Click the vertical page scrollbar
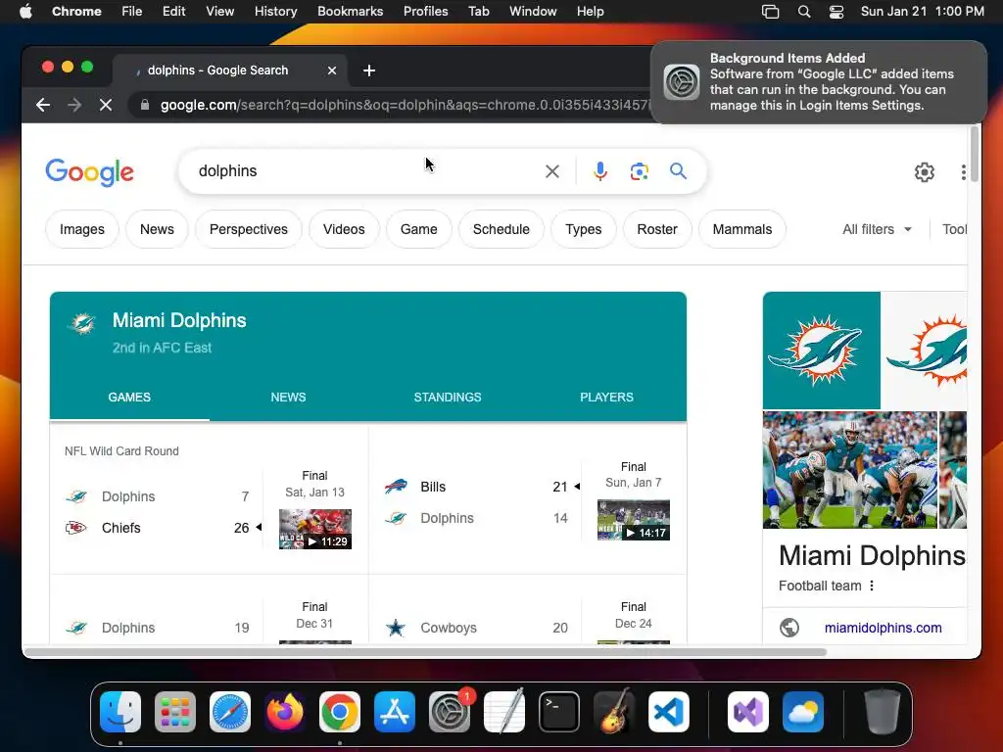This screenshot has height=752, width=1003. [x=975, y=155]
